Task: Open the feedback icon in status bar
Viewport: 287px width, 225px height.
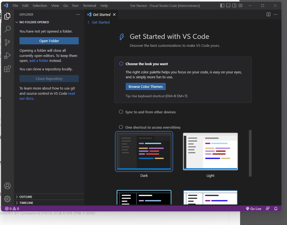Action: (x=268, y=209)
